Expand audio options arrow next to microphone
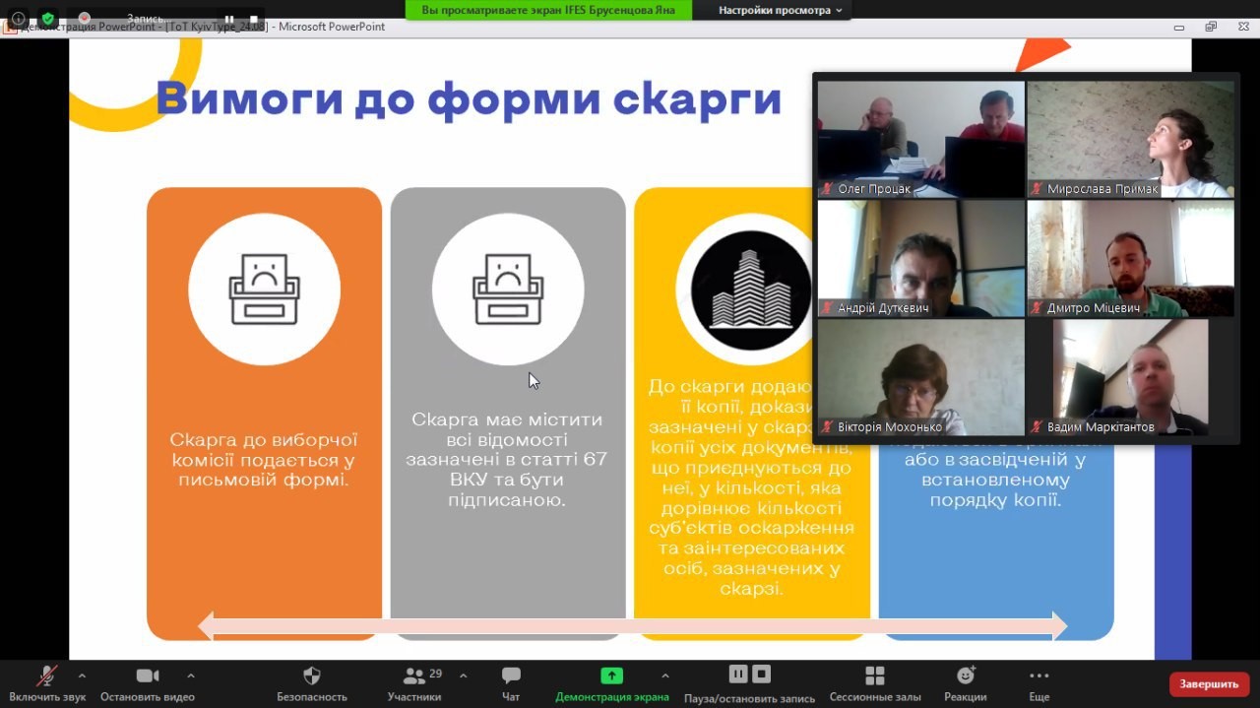Viewport: 1260px width, 708px height. [x=82, y=676]
